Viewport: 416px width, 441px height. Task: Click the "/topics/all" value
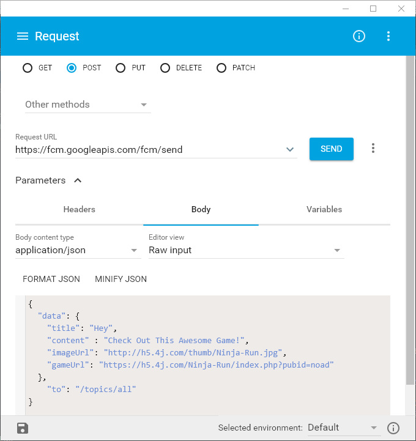[x=105, y=390]
